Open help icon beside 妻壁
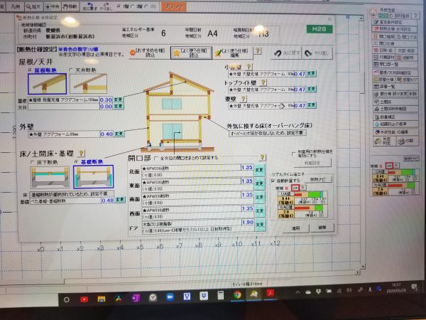Viewport: 426px width, 320px height. (244, 99)
